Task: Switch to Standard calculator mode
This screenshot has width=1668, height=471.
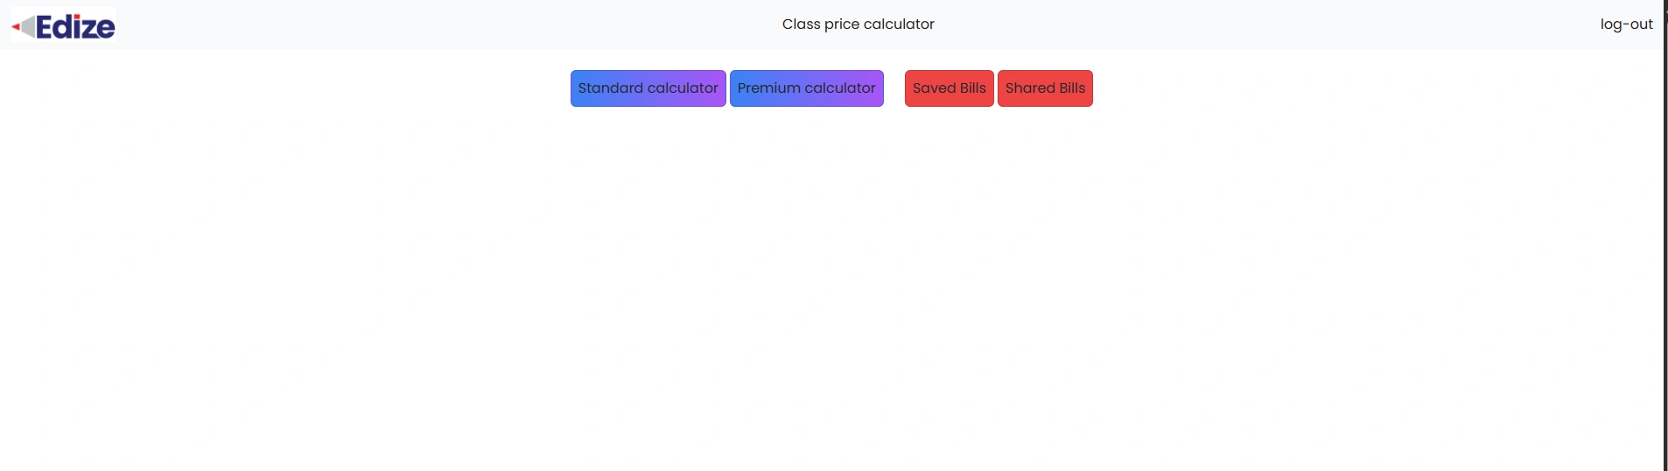Action: click(648, 88)
